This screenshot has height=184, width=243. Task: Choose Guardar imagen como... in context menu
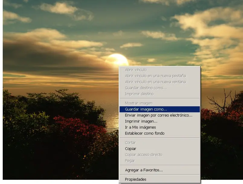(159, 109)
